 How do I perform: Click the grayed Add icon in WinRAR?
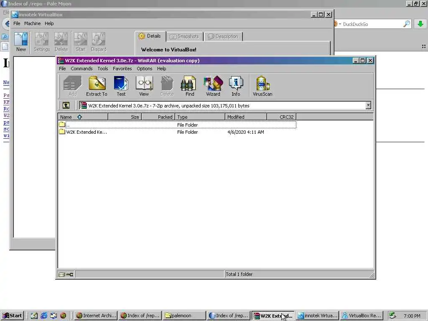click(x=72, y=86)
